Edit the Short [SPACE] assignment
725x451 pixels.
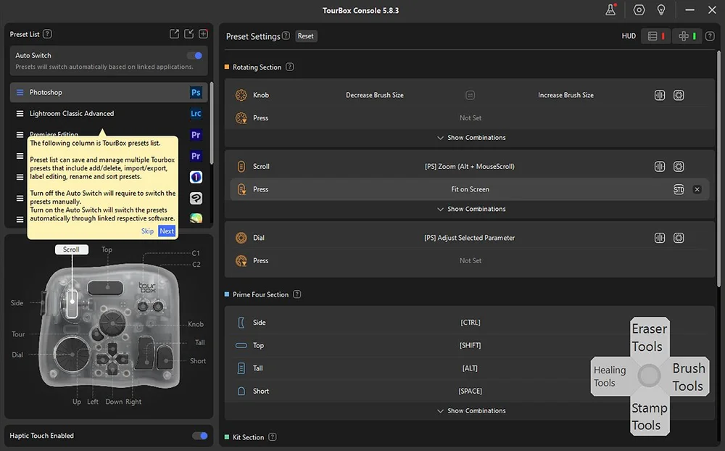coord(471,392)
